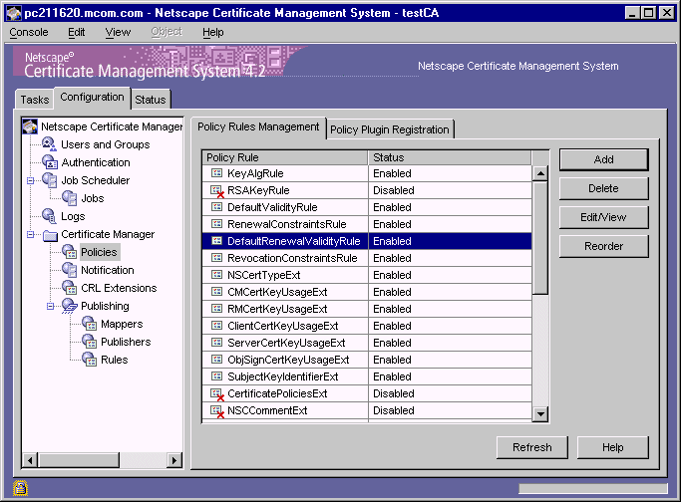Select the SubjectKeyIdentifierExt row
681x502 pixels.
(367, 376)
